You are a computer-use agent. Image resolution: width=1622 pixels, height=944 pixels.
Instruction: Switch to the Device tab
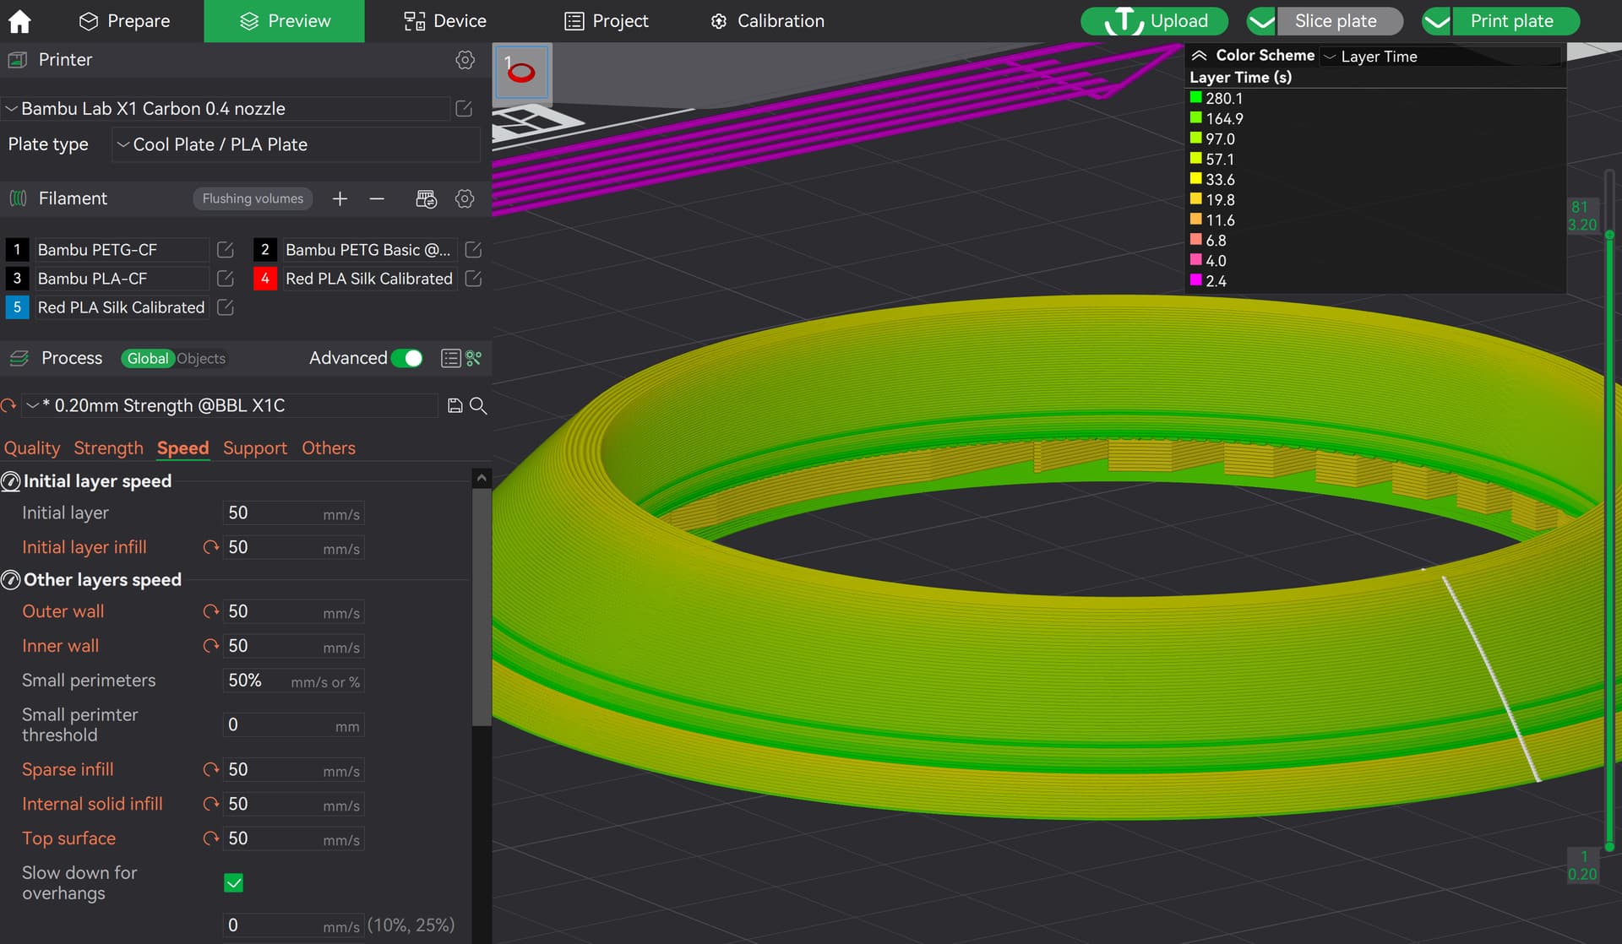tap(445, 21)
